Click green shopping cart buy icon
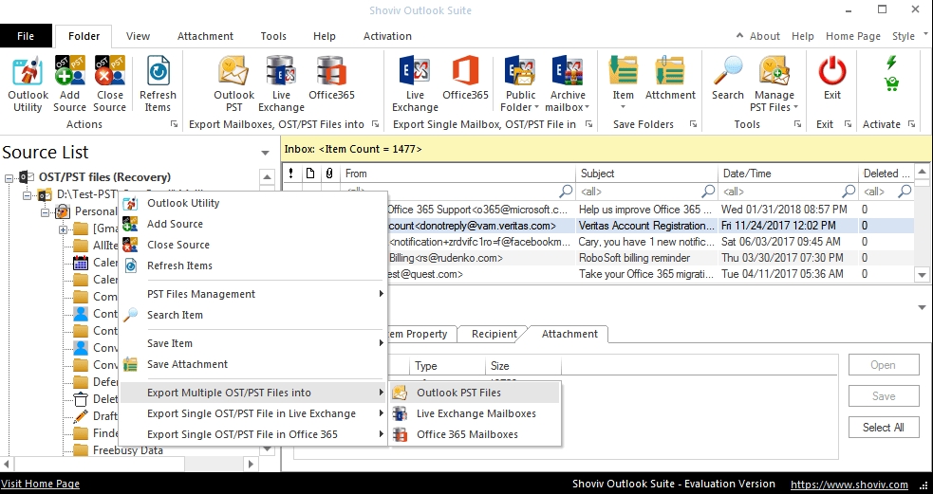 891,83
